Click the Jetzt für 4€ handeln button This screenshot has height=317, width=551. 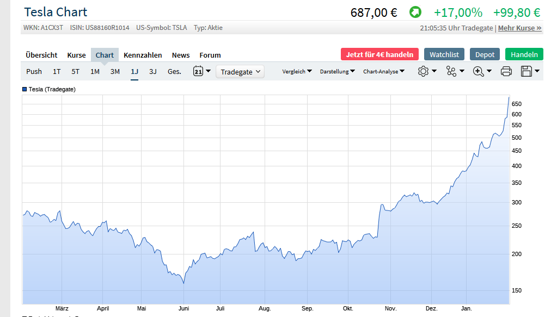379,54
